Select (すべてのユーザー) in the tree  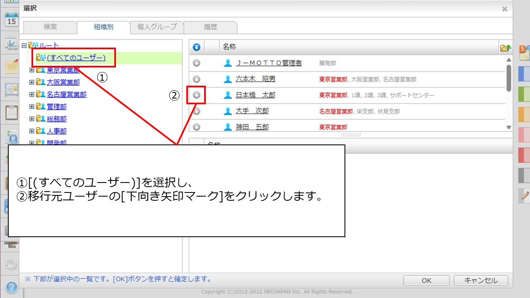[76, 58]
